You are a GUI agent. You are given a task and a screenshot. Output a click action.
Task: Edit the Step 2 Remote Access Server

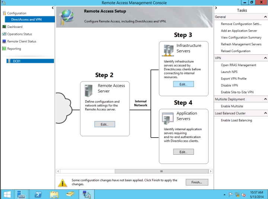(105, 124)
